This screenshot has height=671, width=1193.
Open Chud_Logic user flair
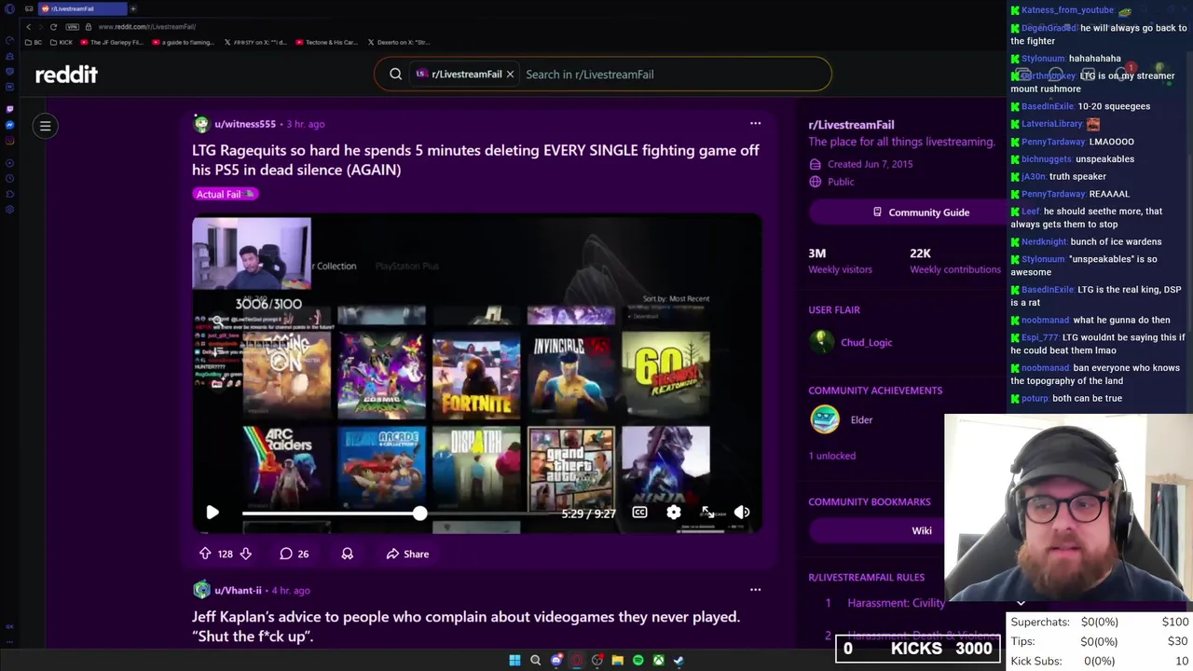[x=866, y=342]
